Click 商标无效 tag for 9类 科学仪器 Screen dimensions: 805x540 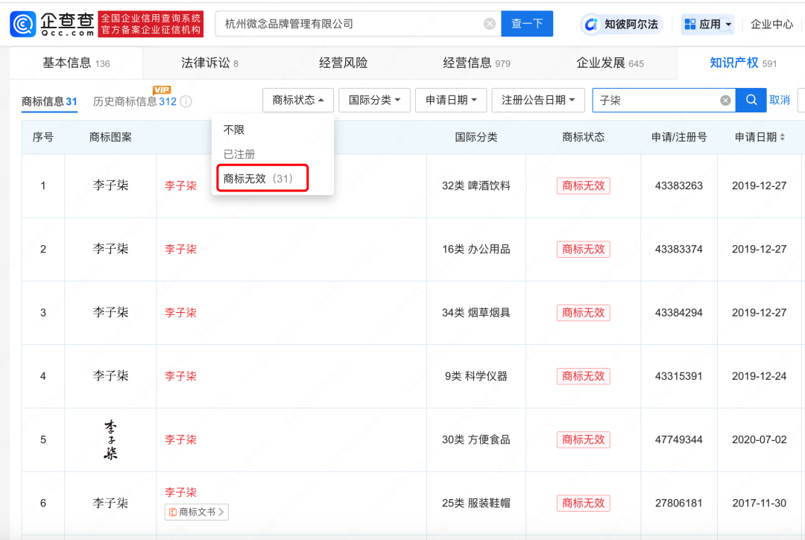583,376
